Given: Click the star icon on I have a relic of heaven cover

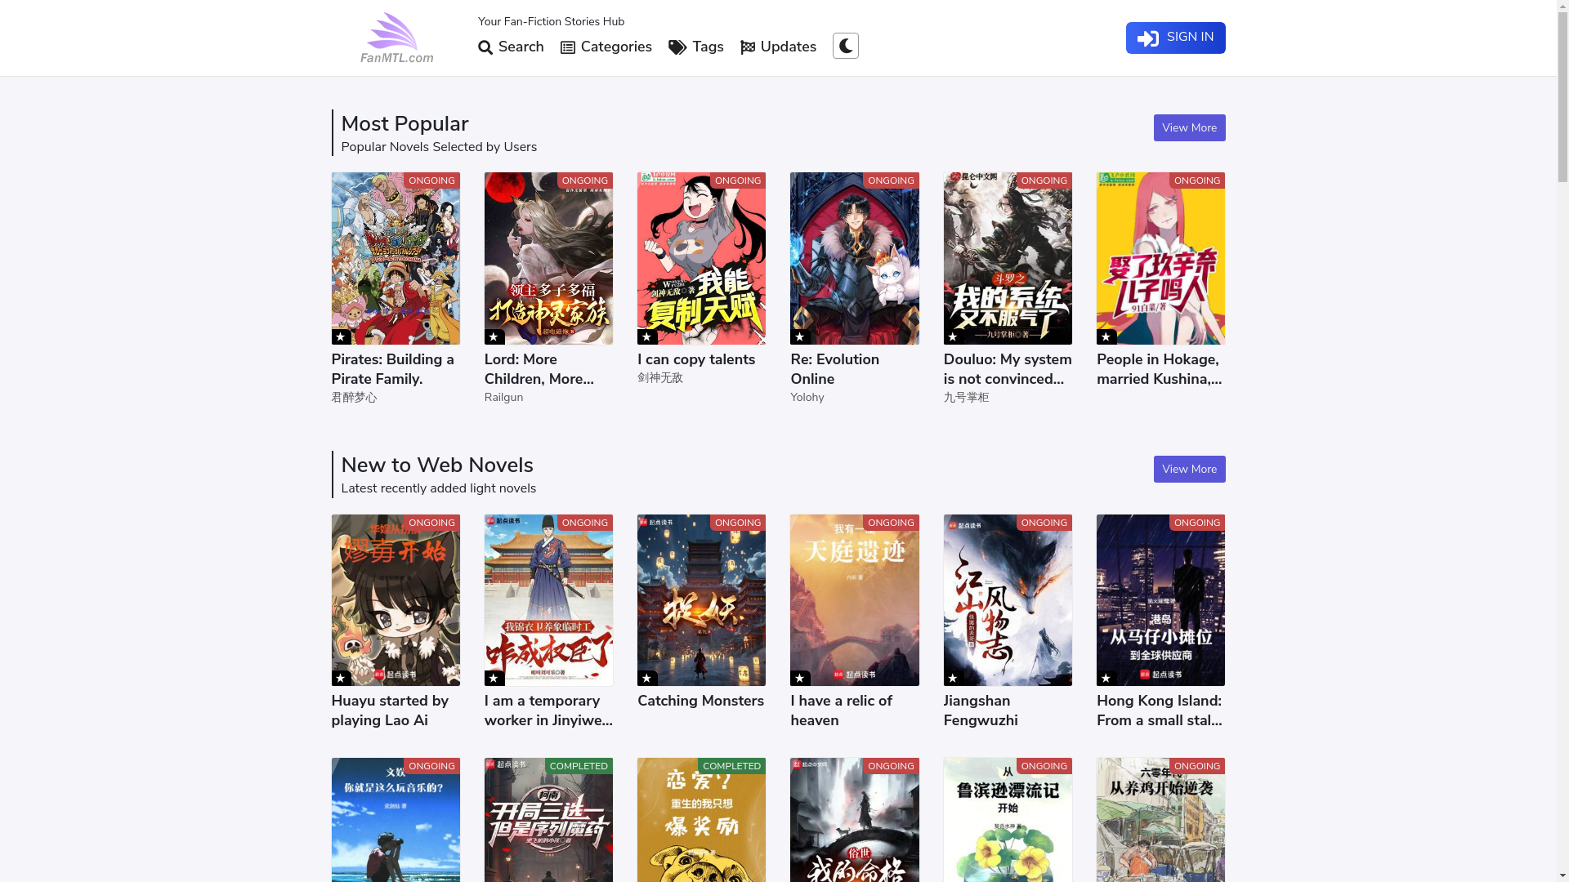Looking at the screenshot, I should click(800, 678).
